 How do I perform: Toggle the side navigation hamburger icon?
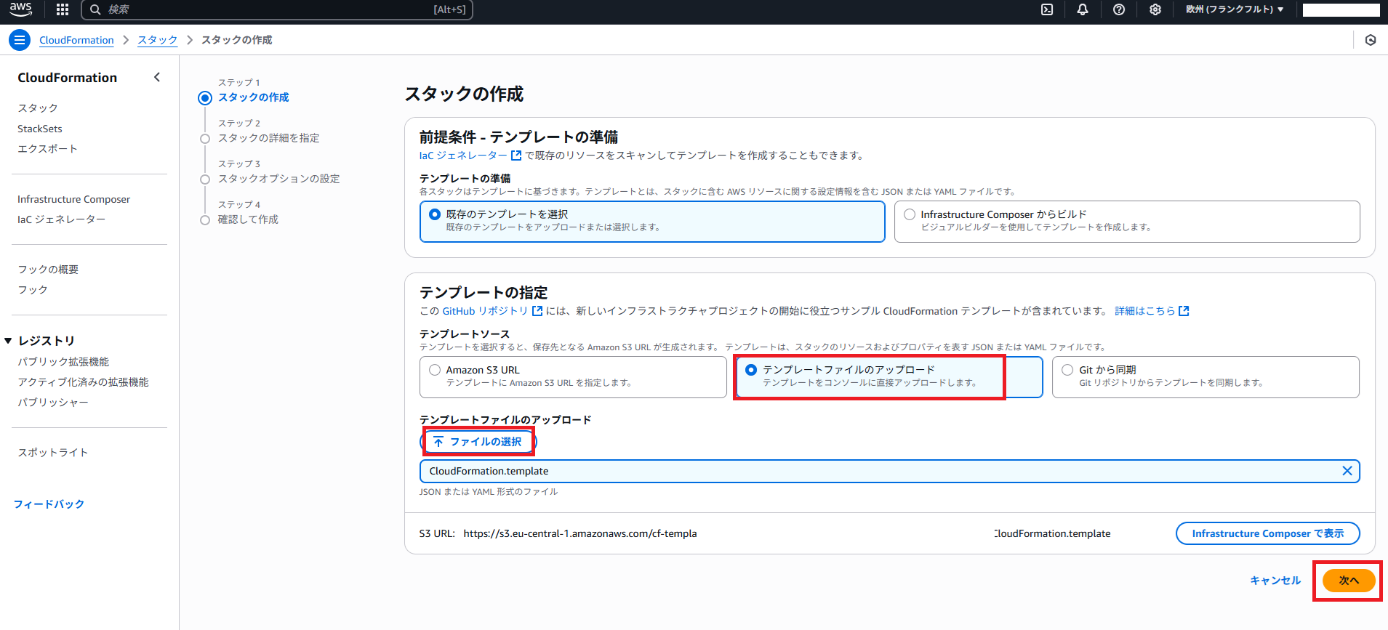(x=20, y=40)
